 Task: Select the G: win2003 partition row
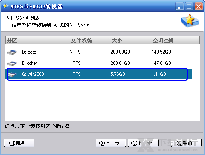[99, 74]
